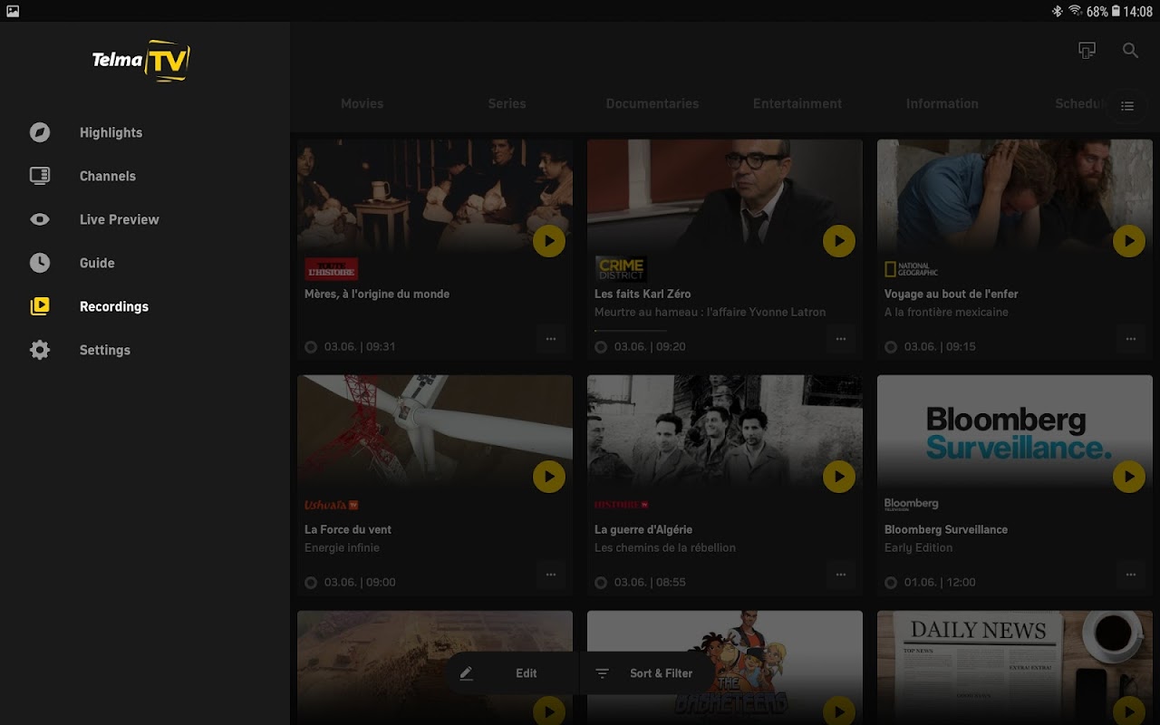The width and height of the screenshot is (1160, 725).
Task: Open the Mères, à l'origine du monde thumbnail
Action: click(x=435, y=194)
